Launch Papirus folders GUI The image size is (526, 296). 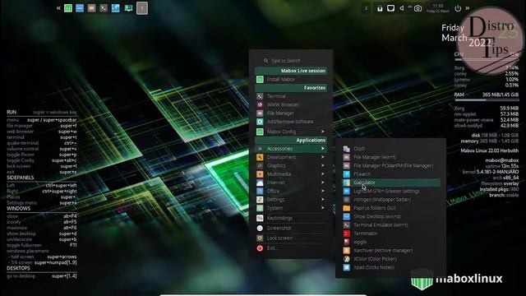[x=391, y=208]
